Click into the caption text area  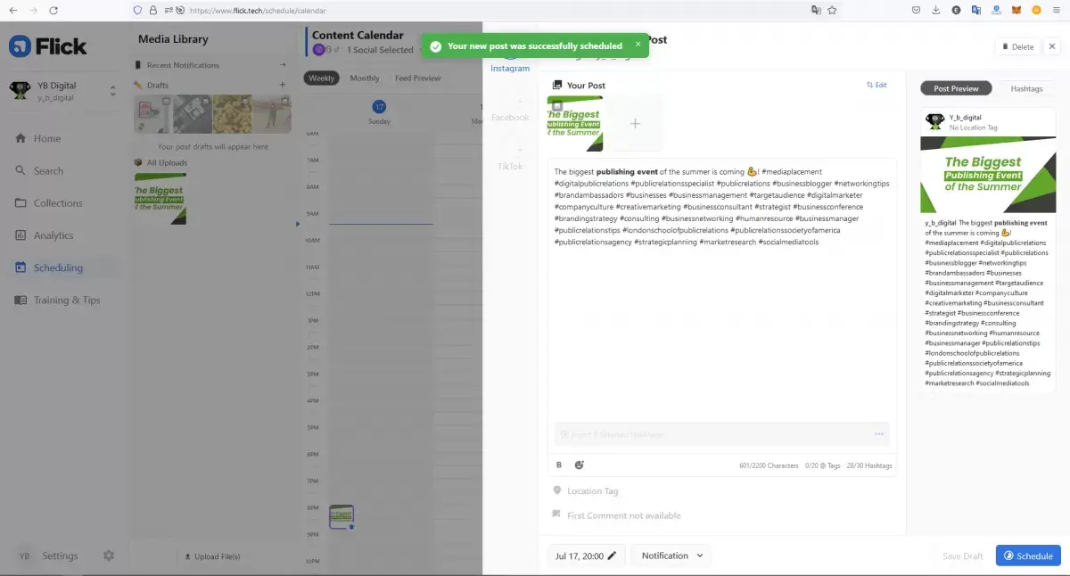[x=722, y=290]
